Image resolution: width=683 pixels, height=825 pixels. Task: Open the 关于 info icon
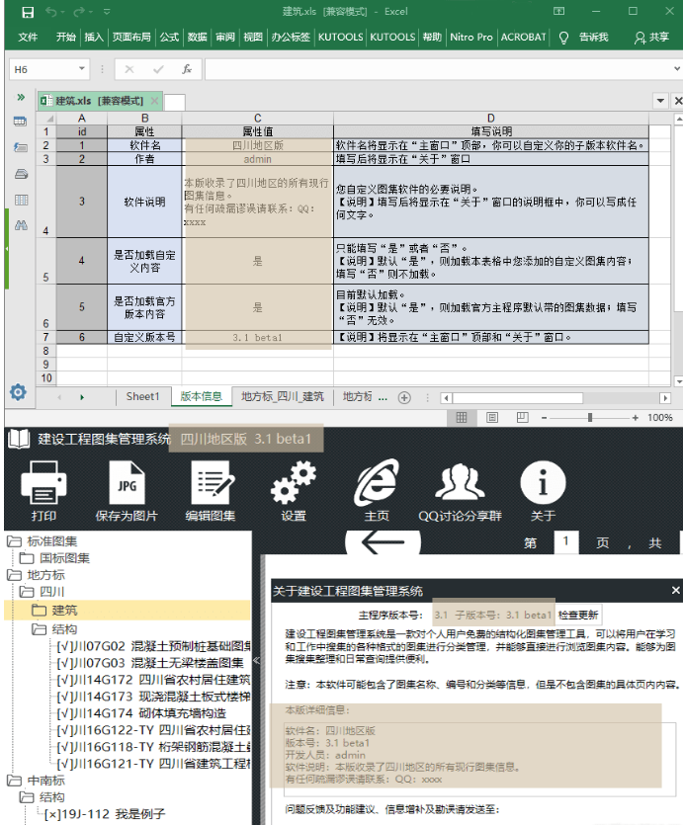543,491
